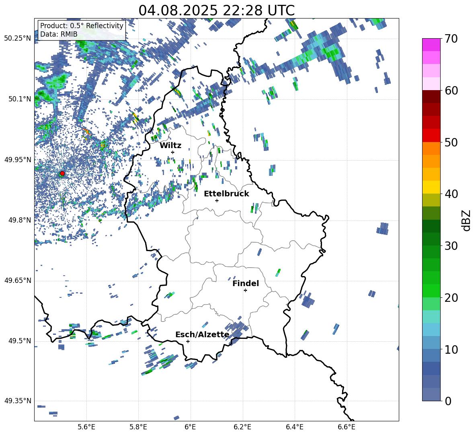Click the red radar location dot
Image resolution: width=476 pixels, height=435 pixels.
tap(62, 173)
